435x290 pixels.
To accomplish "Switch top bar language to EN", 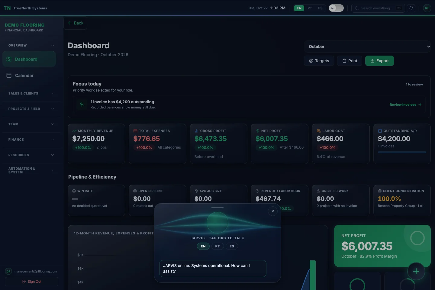I will tap(299, 8).
